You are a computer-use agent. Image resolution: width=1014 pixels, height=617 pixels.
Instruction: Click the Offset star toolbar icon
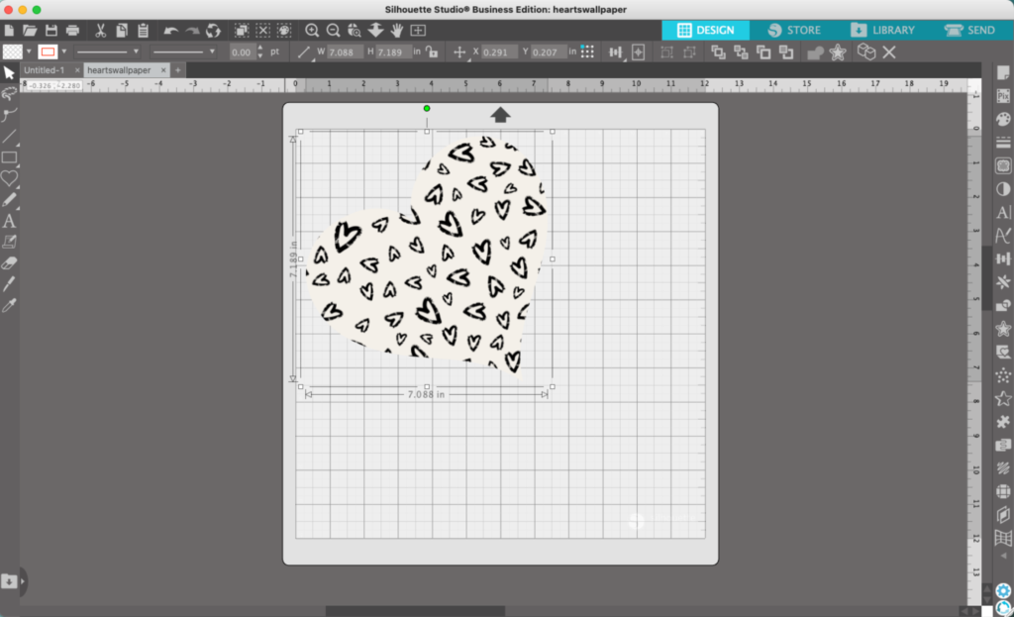(x=838, y=52)
